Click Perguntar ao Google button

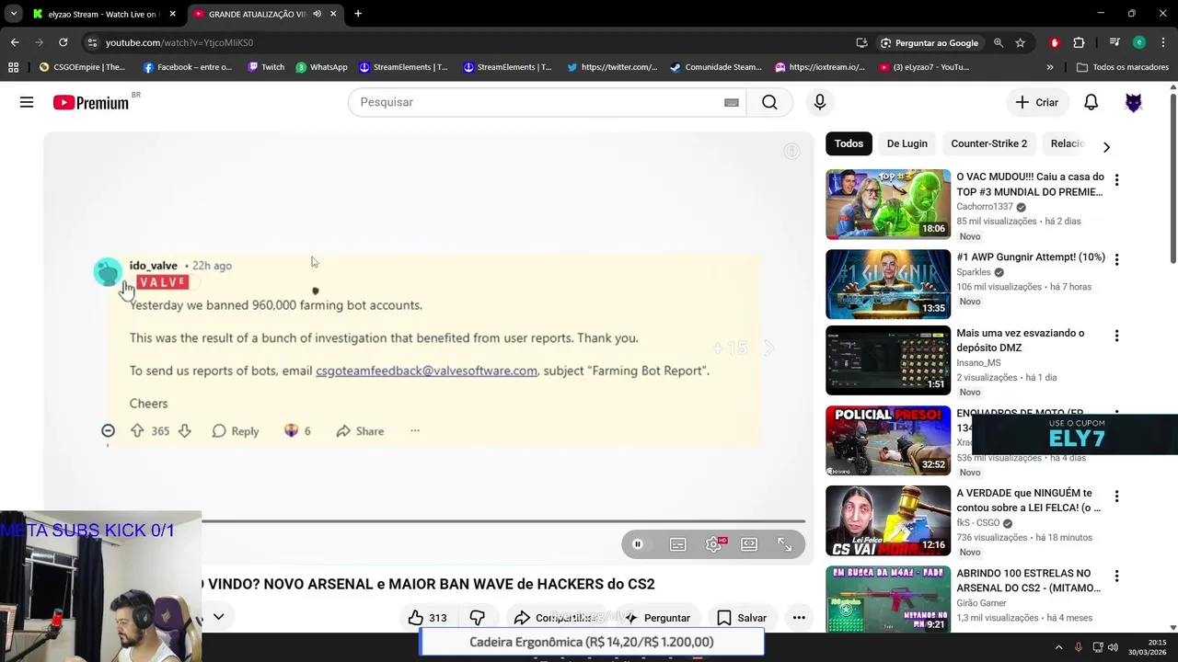click(929, 42)
